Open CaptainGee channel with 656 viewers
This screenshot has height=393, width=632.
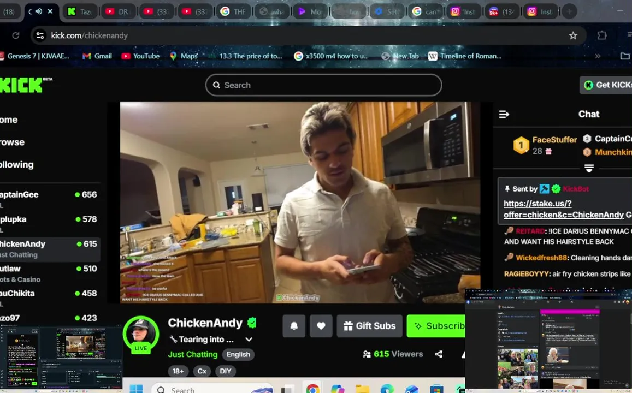point(49,199)
